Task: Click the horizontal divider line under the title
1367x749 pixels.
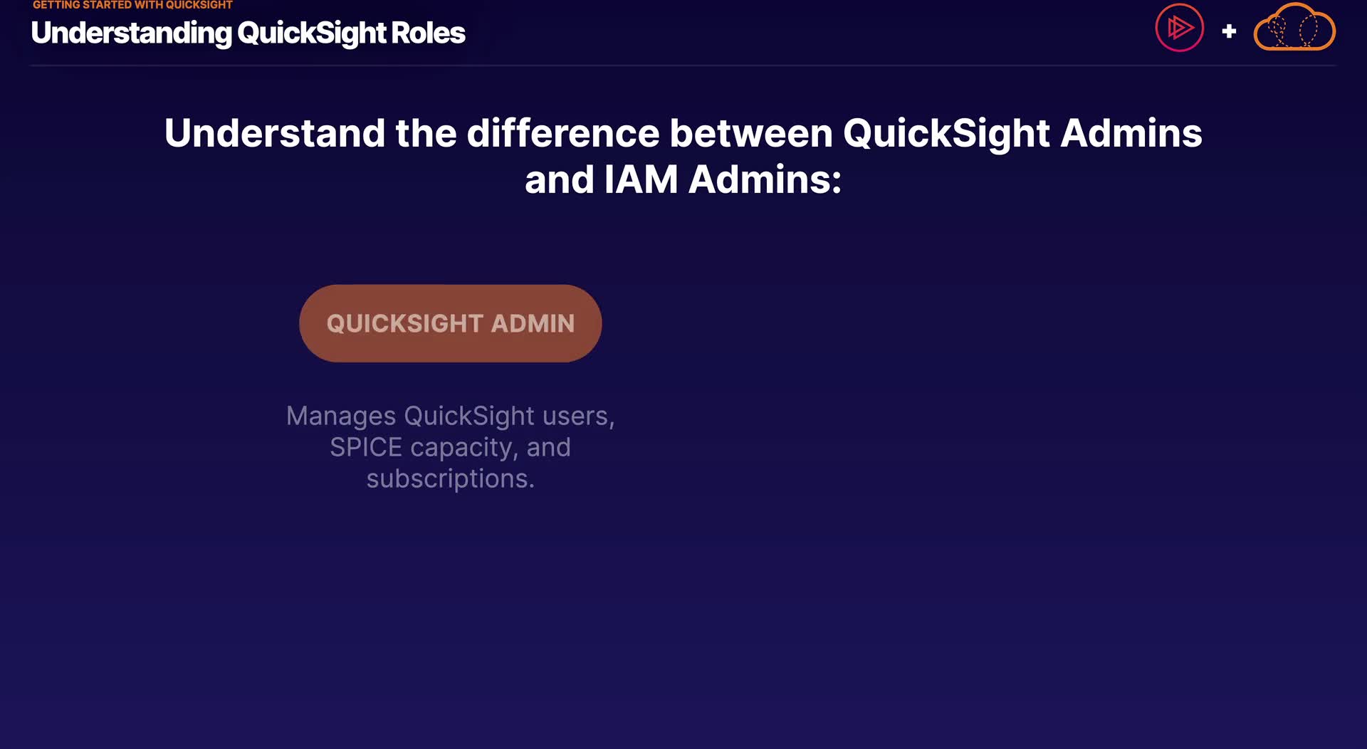Action: coord(683,66)
